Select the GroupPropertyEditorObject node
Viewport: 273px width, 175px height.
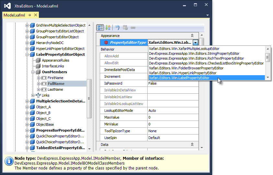pos(57,37)
